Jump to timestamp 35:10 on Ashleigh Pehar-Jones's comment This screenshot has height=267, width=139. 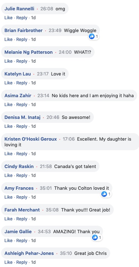coord(66,253)
